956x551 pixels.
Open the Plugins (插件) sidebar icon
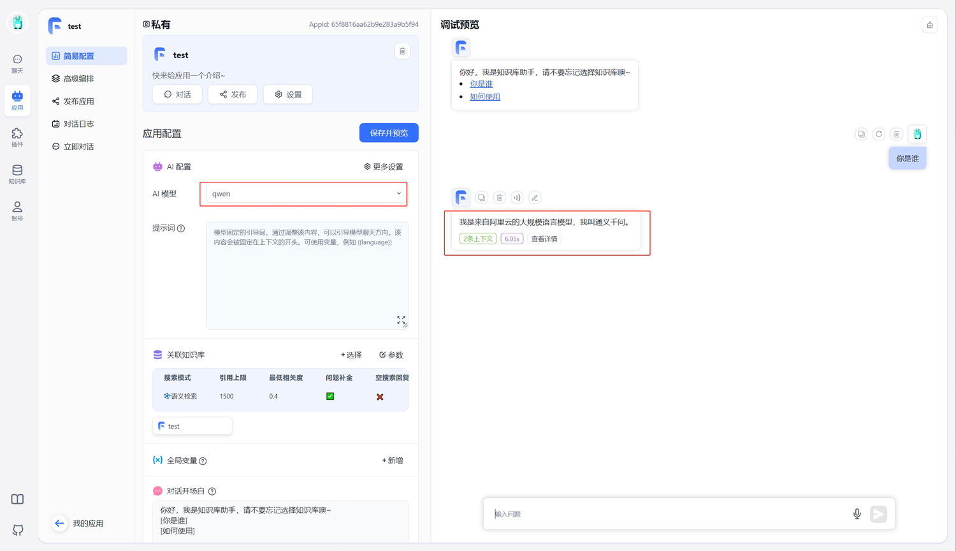click(x=17, y=137)
